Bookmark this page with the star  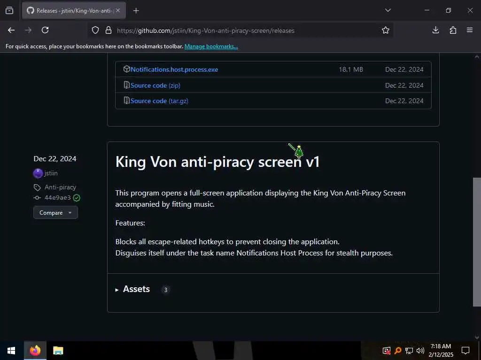point(386,30)
